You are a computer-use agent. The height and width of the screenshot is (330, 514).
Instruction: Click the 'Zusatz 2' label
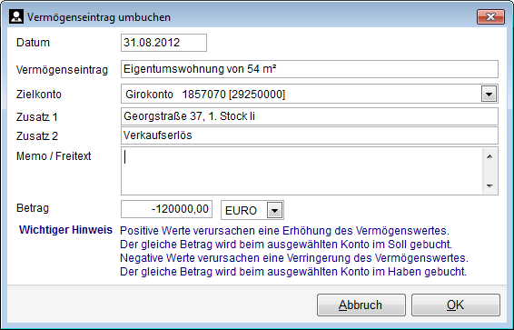37,135
